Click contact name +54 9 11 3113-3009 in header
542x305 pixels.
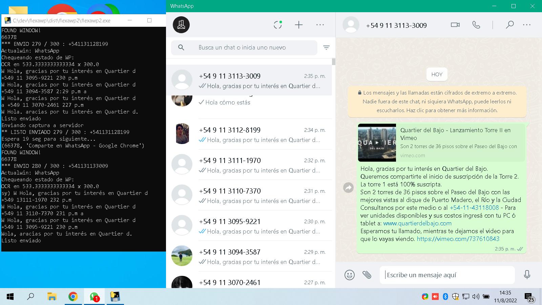click(396, 25)
